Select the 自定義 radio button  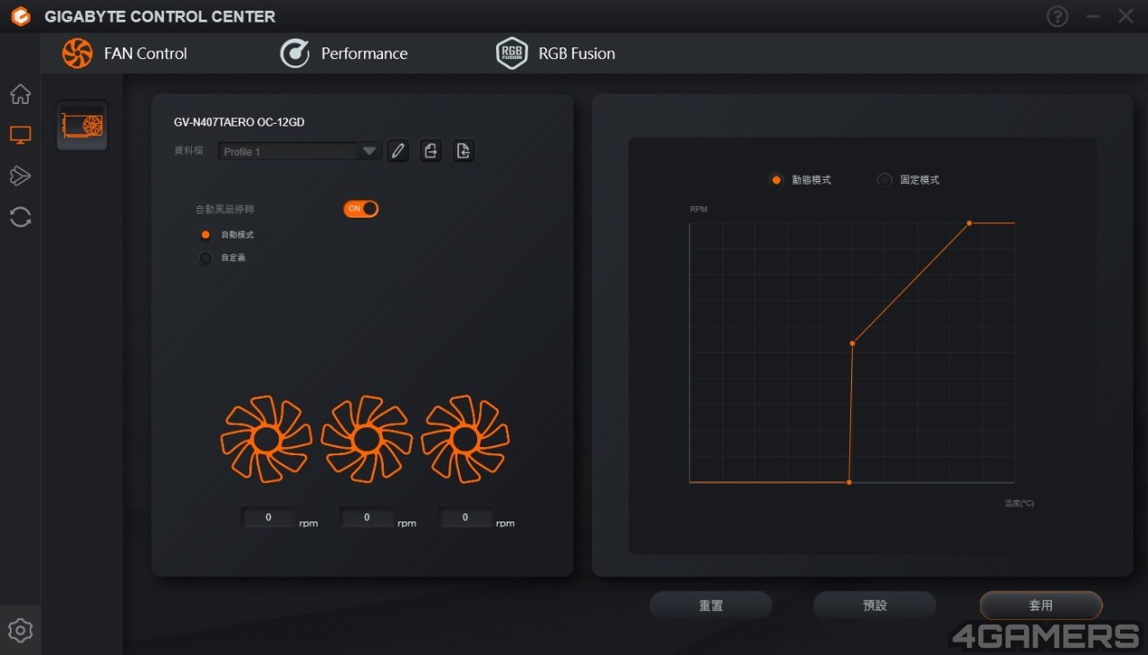[x=205, y=258]
